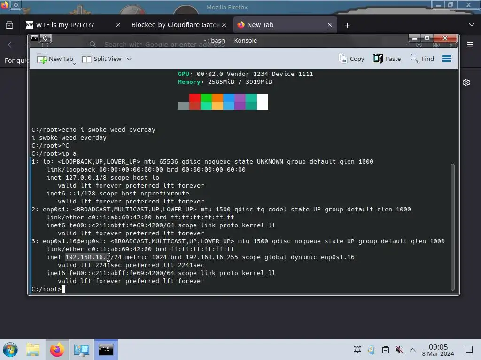Click the inet 127.0.0.1/8 line
Image resolution: width=481 pixels, height=360 pixels.
(103, 178)
